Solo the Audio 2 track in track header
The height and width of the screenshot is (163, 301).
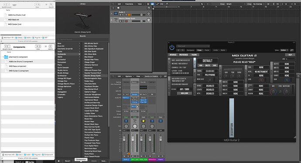point(123,15)
